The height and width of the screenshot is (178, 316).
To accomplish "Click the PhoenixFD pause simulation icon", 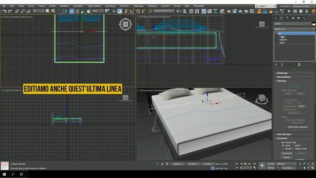I will pos(295,11).
